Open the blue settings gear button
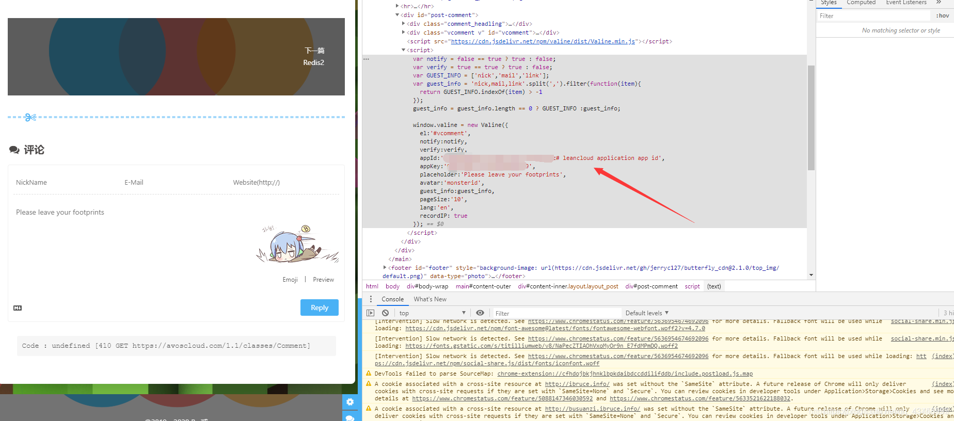 click(349, 402)
